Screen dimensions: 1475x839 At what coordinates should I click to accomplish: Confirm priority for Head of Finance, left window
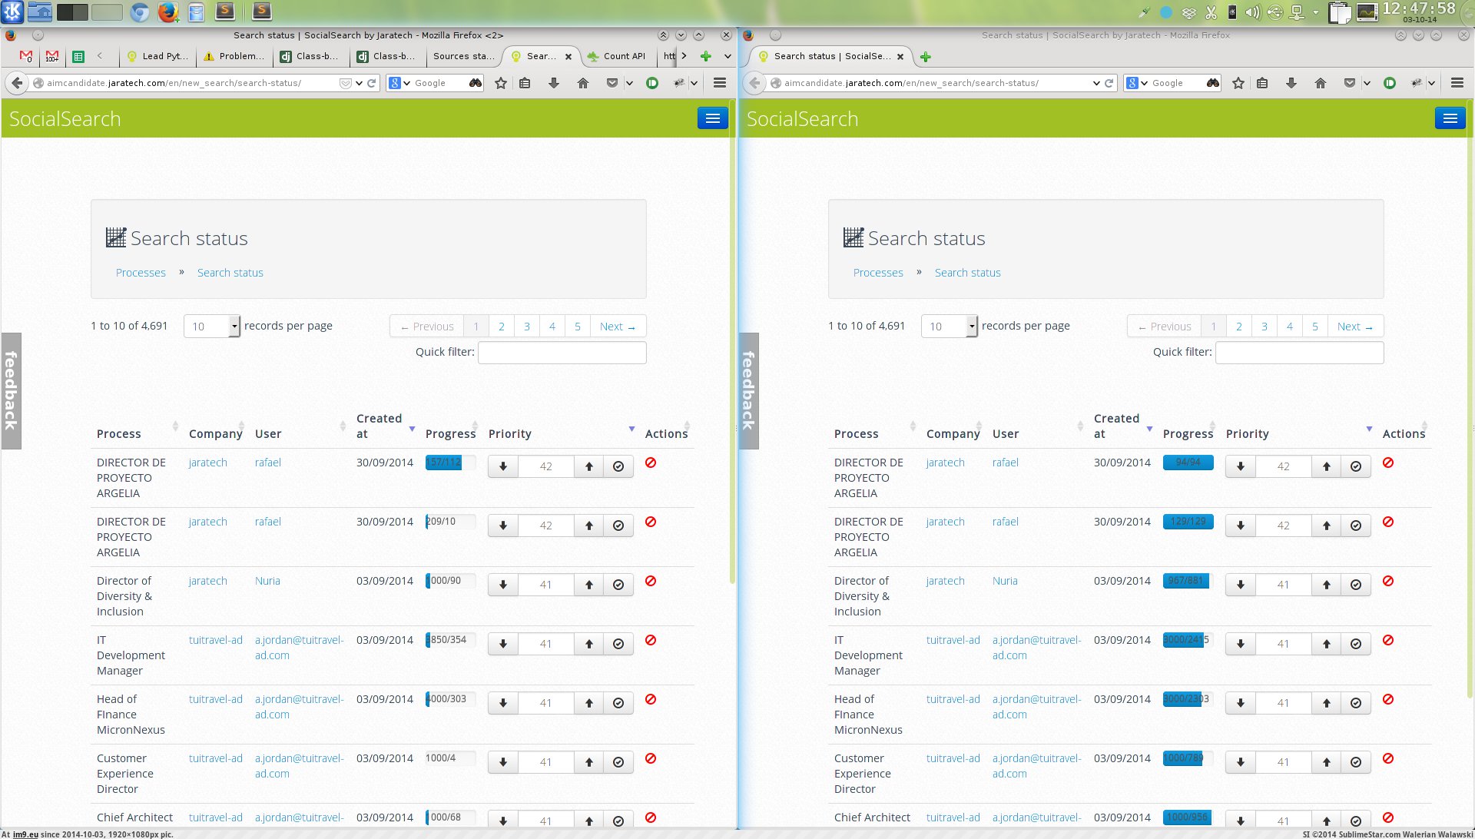click(x=618, y=703)
